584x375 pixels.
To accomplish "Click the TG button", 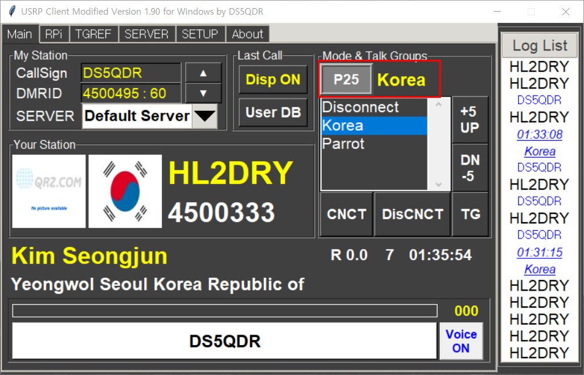I will coord(470,214).
